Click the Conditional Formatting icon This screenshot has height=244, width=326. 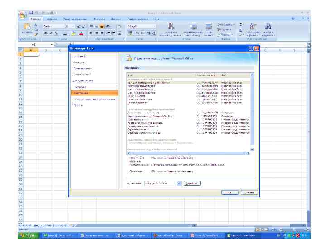[x=171, y=27]
